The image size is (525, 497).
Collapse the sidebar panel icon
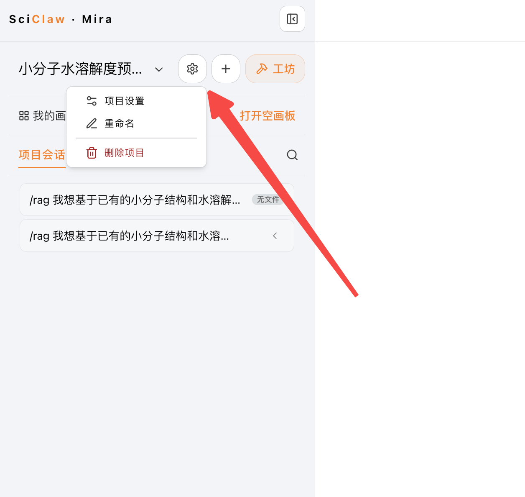click(x=292, y=19)
